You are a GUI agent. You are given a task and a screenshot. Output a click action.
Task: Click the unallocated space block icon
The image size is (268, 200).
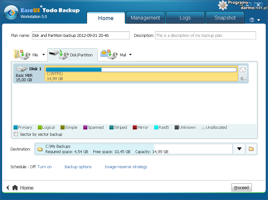coord(243,70)
